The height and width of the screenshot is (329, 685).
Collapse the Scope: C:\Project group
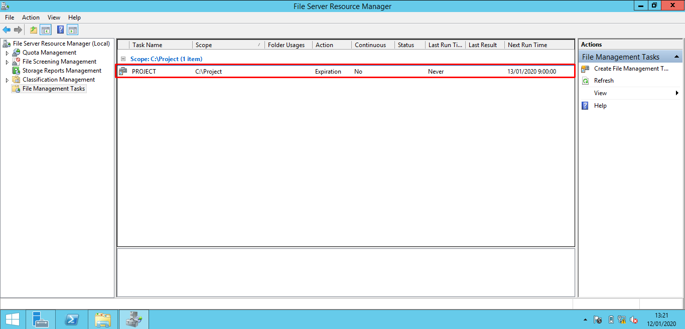click(x=123, y=59)
